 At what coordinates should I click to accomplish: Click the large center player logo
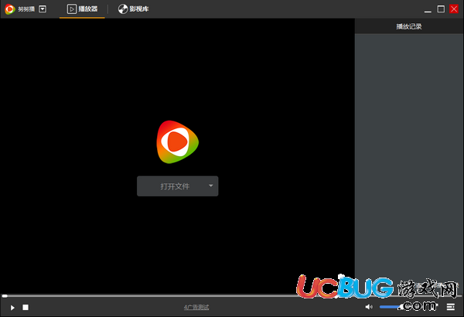pos(177,141)
